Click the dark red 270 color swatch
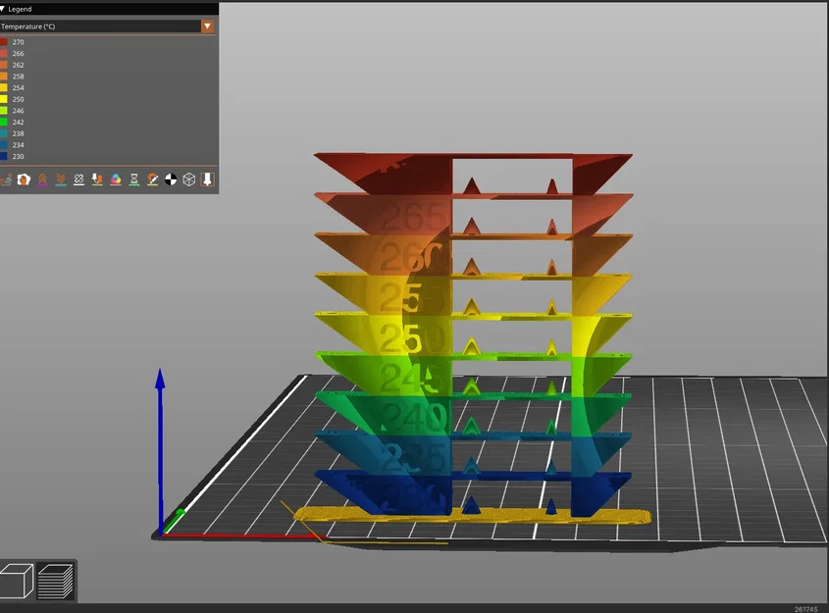The image size is (829, 613). (4, 42)
